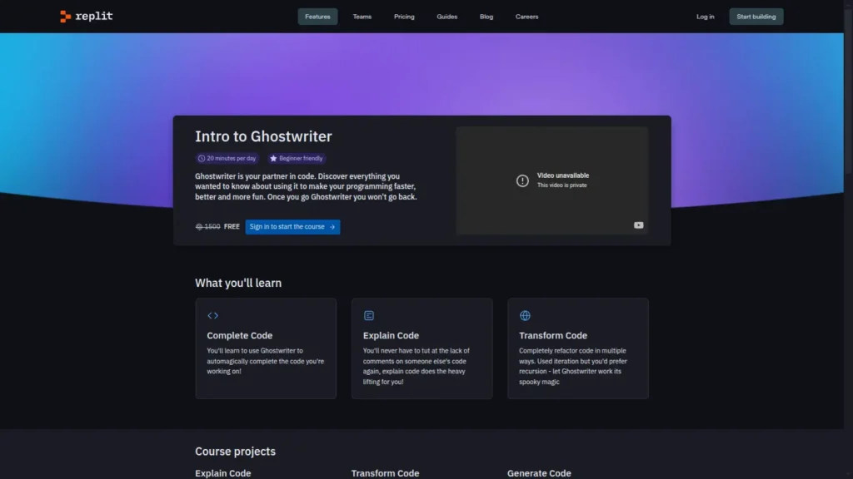Open the Guides navigation link
853x479 pixels.
coord(446,17)
